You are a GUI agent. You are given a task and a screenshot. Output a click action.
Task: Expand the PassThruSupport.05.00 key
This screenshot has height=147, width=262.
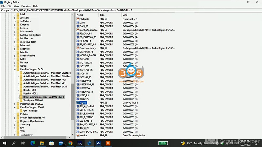tap(15, 104)
